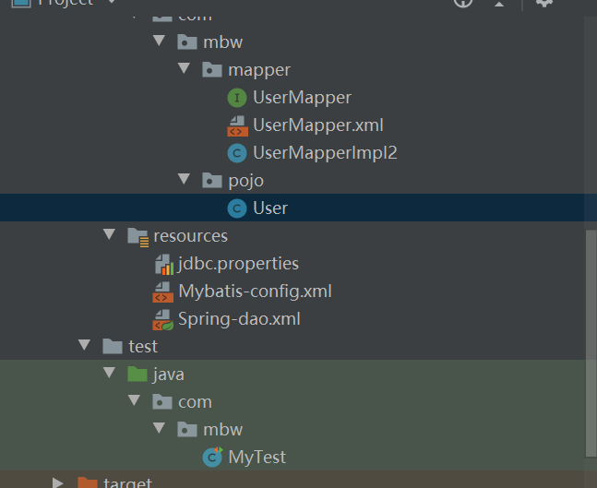Click the "test" folder label
This screenshot has width=597, height=488.
click(x=143, y=347)
